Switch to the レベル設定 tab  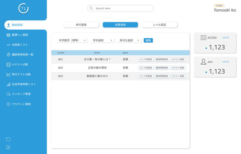tap(160, 25)
